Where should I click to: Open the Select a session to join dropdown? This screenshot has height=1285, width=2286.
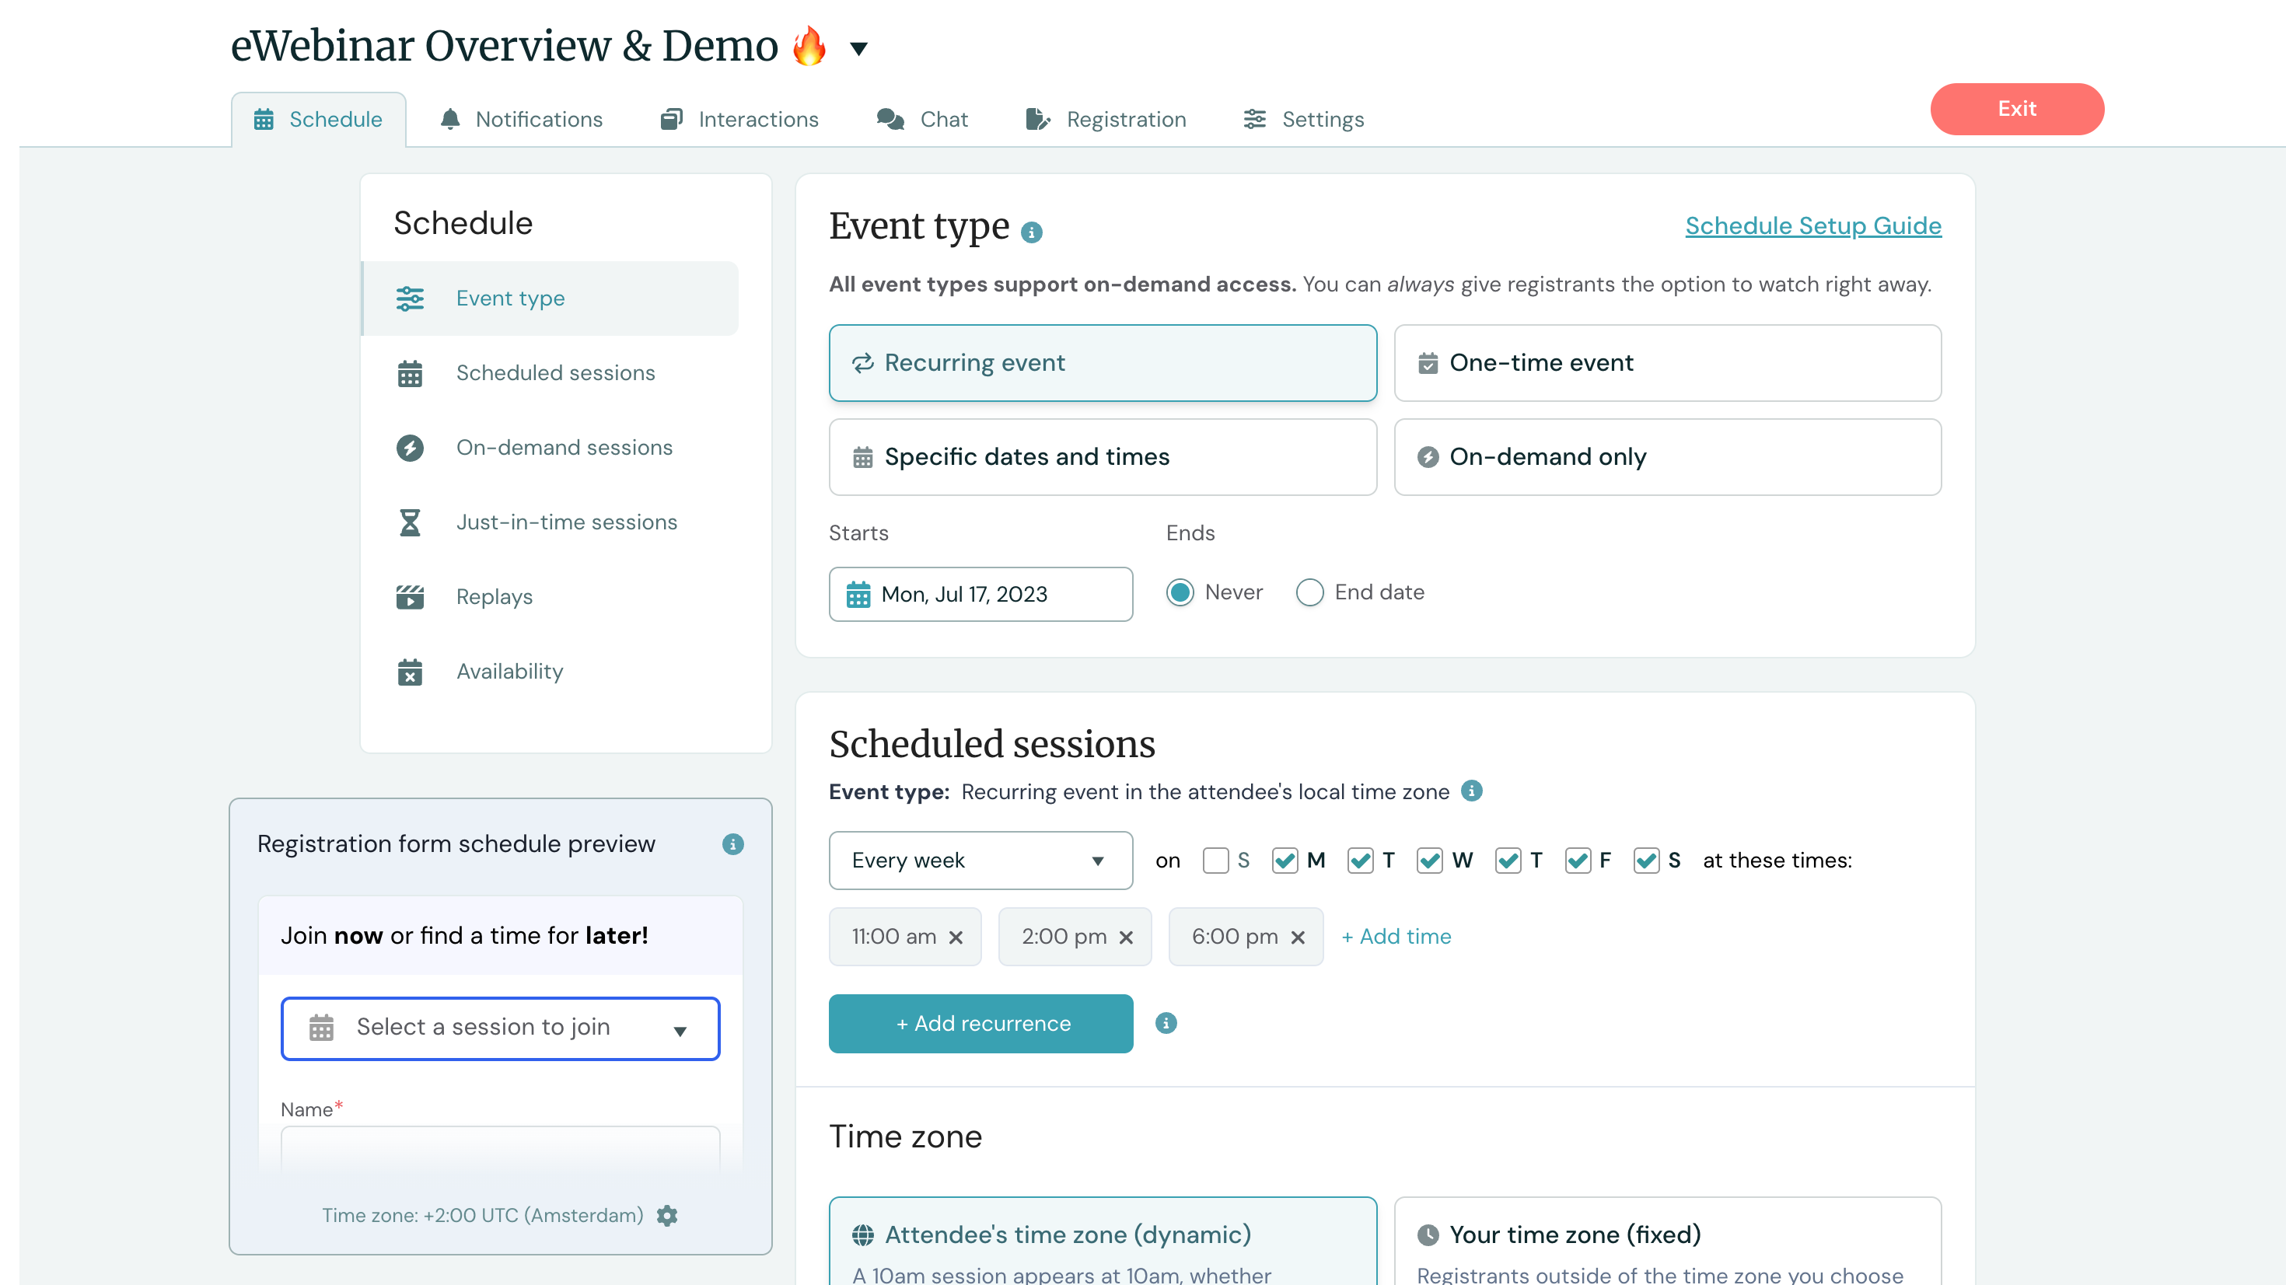tap(501, 1028)
